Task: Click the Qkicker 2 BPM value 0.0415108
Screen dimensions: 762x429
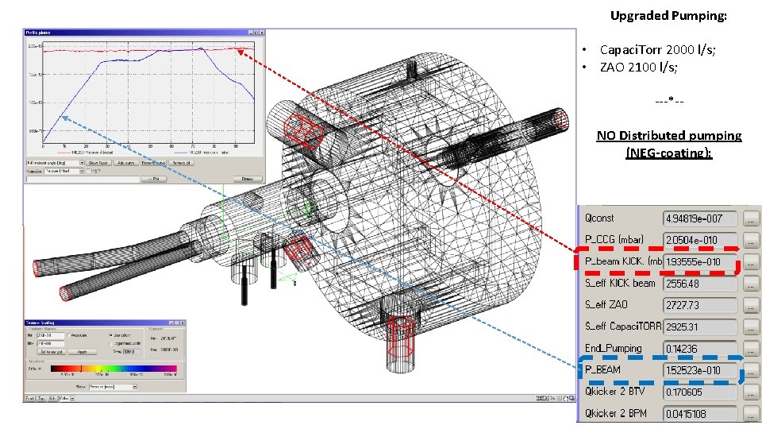Action: click(x=700, y=414)
